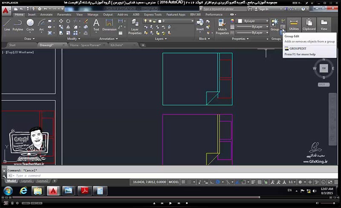Click the Erase tool icon
This screenshot has width=341, height=208.
coord(86,21)
